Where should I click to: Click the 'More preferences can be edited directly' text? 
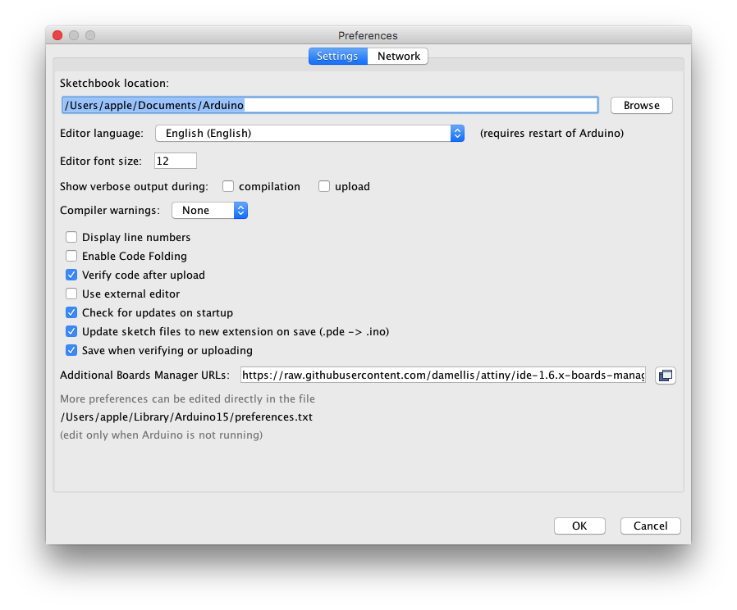click(x=188, y=398)
